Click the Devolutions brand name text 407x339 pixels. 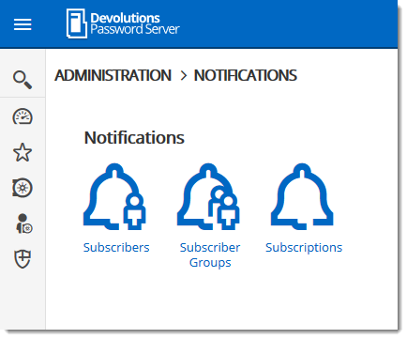125,18
